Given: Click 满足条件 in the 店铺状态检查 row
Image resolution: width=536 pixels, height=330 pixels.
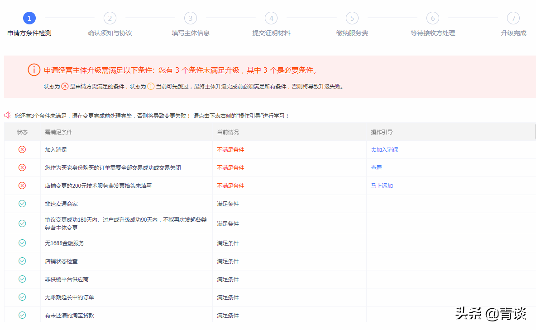Looking at the screenshot, I should (228, 261).
